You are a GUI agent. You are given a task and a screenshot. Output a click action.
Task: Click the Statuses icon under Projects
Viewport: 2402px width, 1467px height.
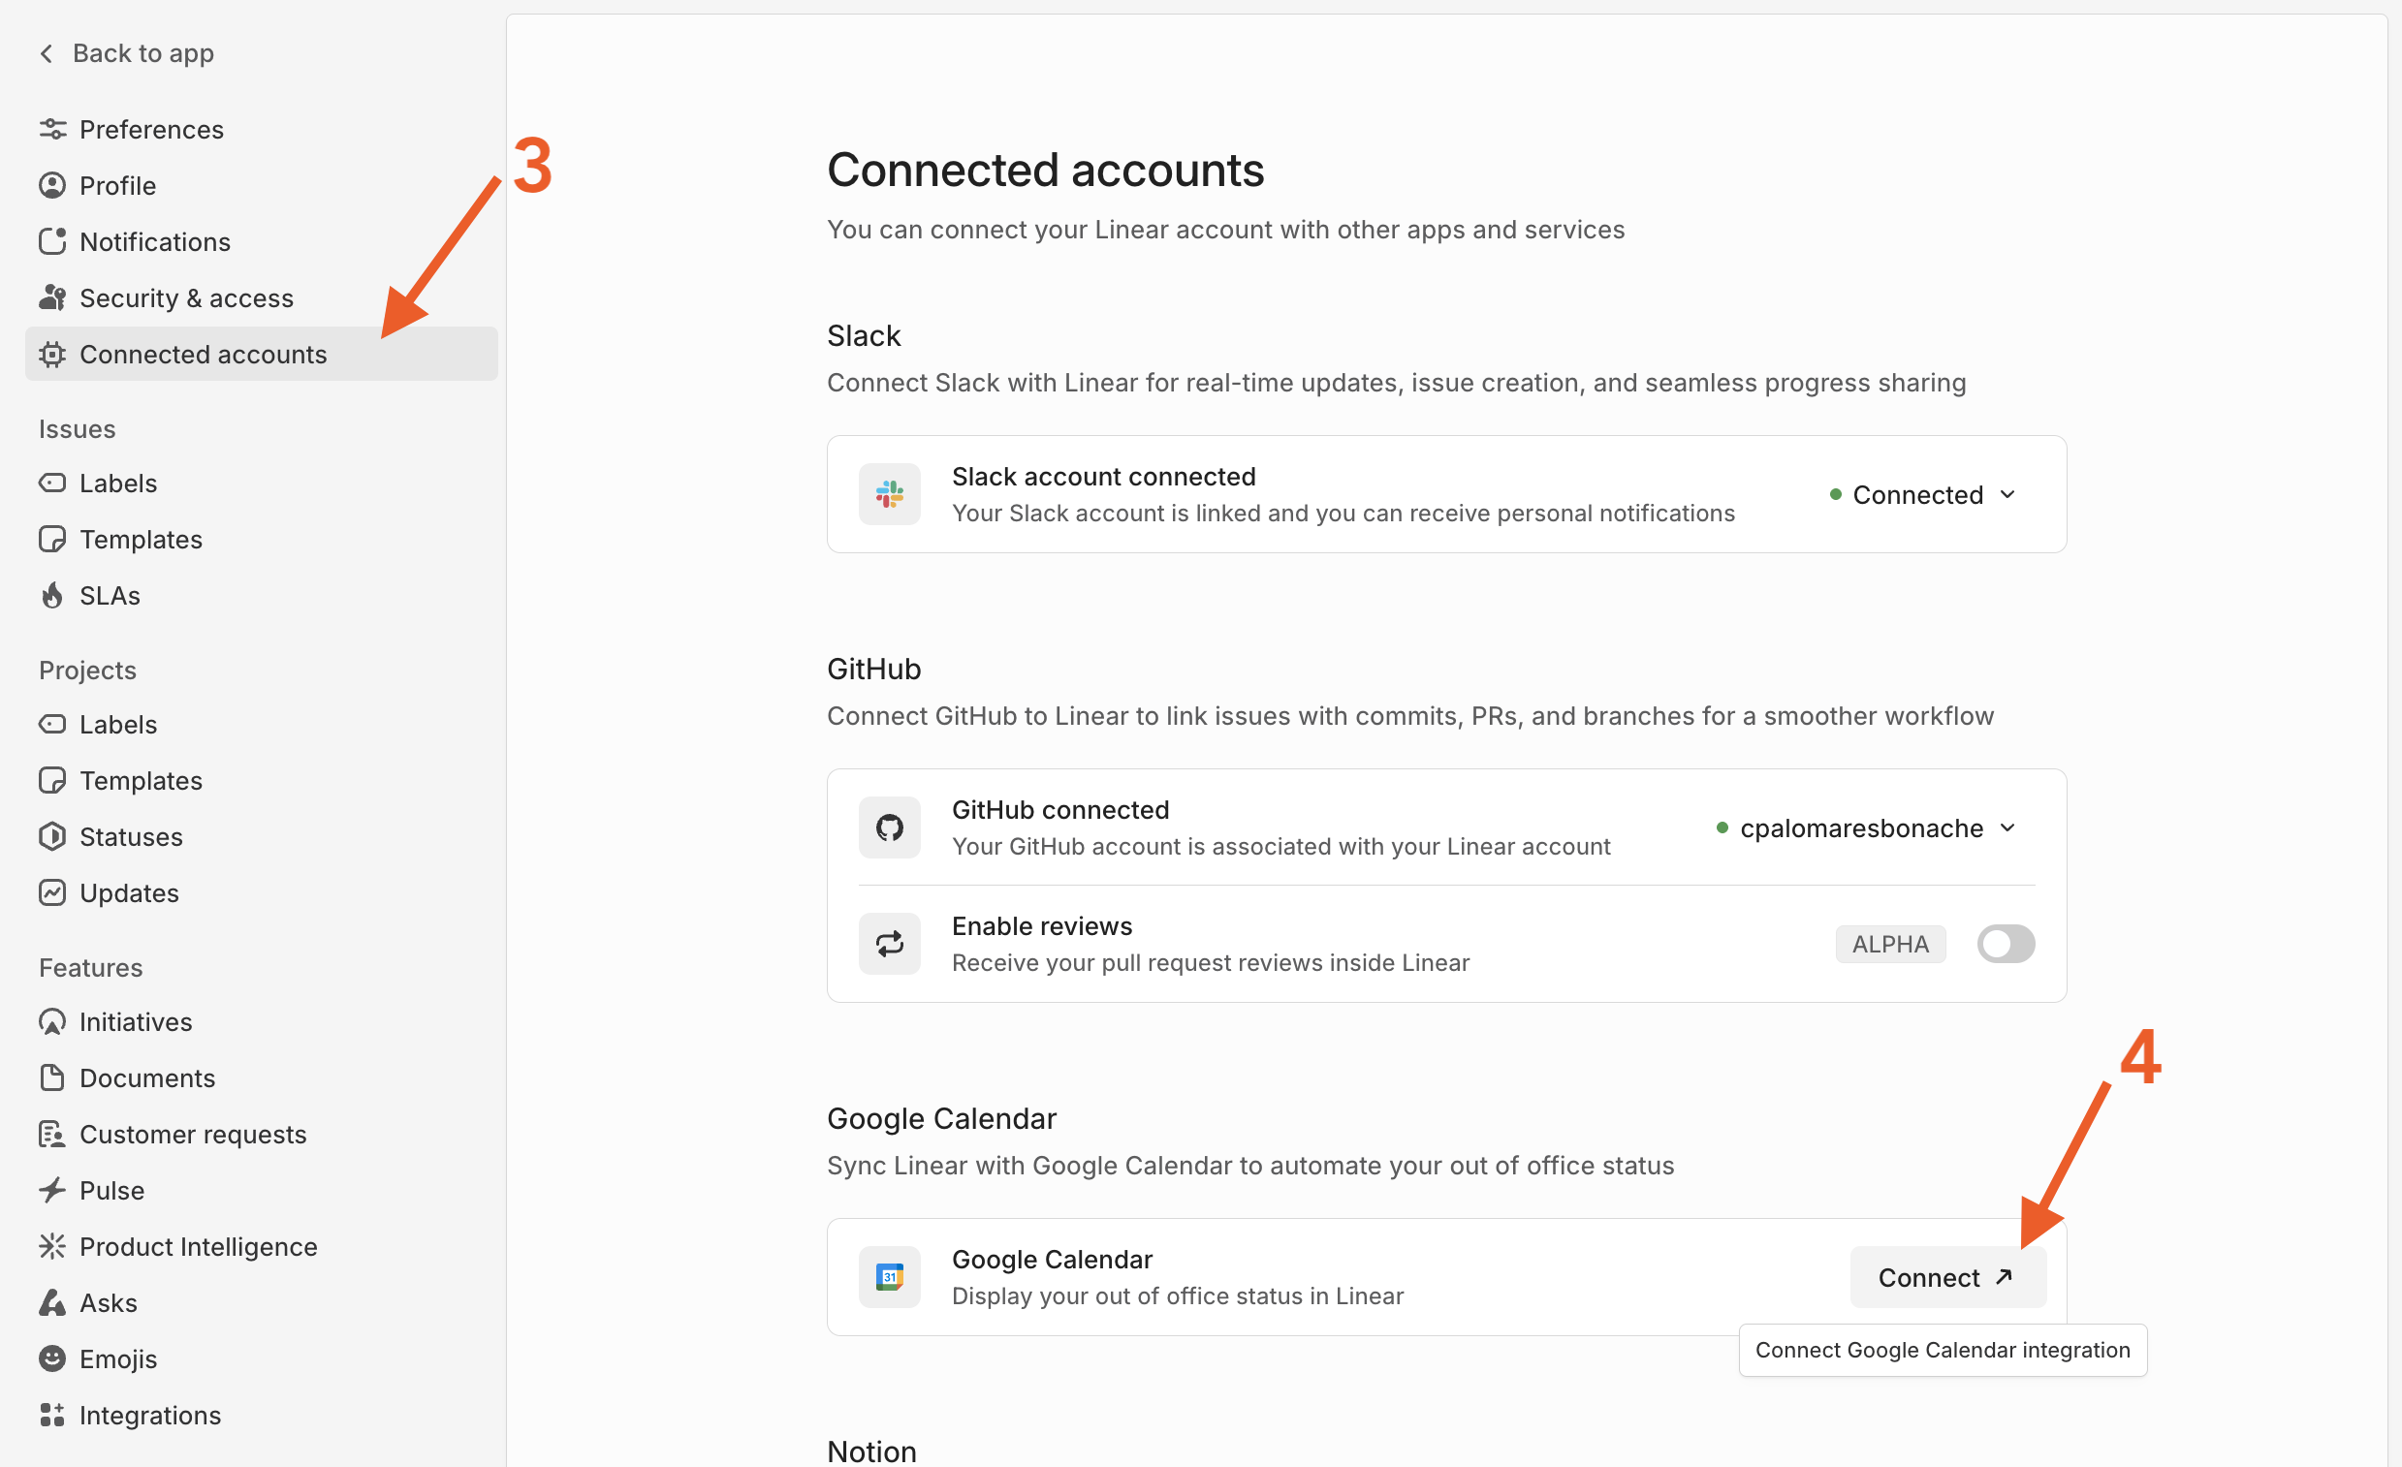click(x=52, y=836)
